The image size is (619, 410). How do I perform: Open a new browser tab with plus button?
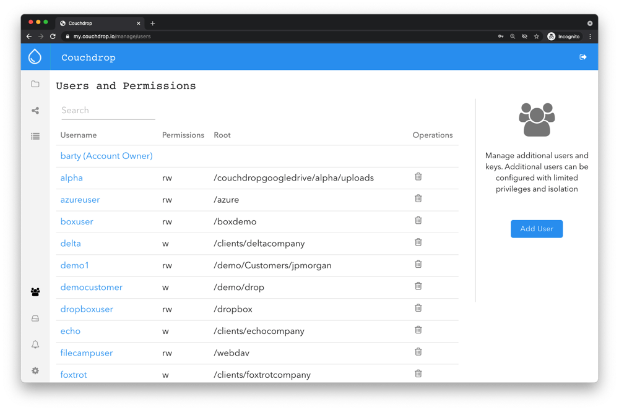tap(152, 23)
